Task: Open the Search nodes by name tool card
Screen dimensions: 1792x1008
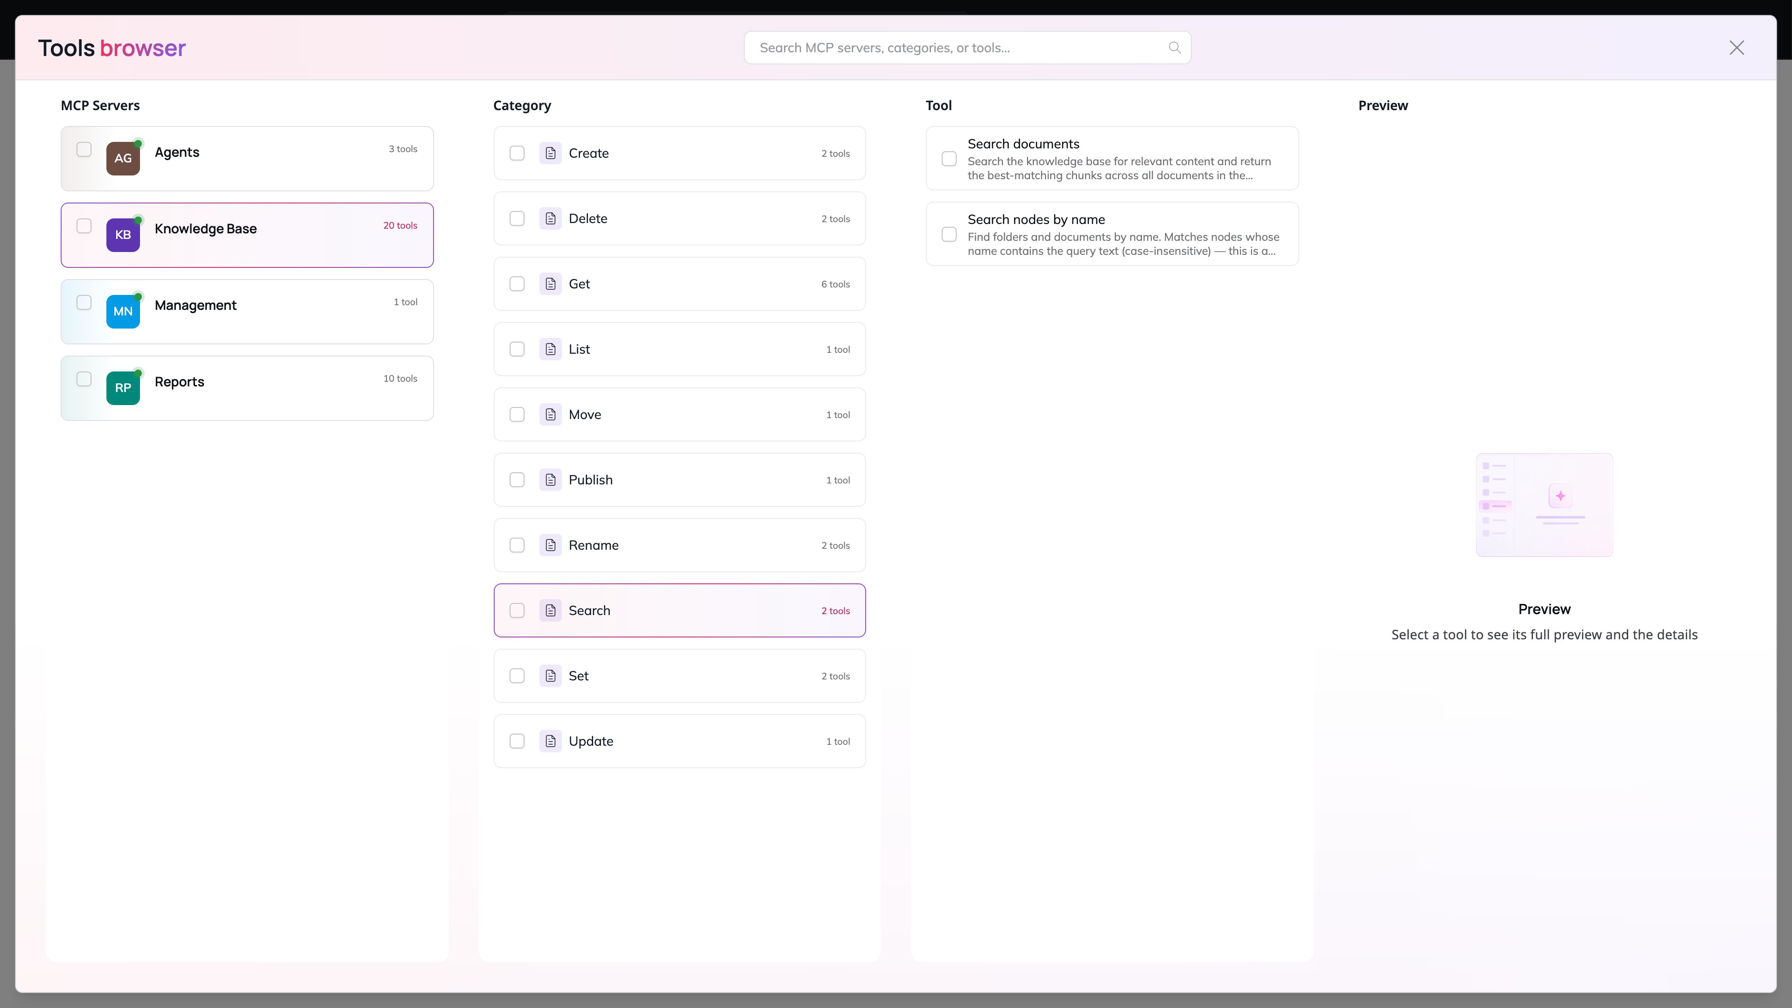Action: (x=1112, y=234)
